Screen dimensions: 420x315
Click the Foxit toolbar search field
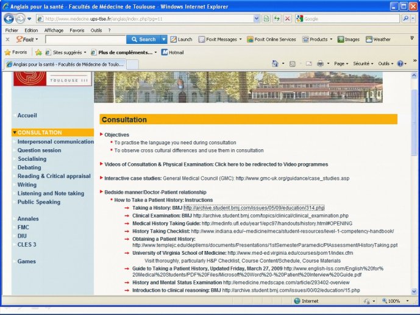click(85, 40)
